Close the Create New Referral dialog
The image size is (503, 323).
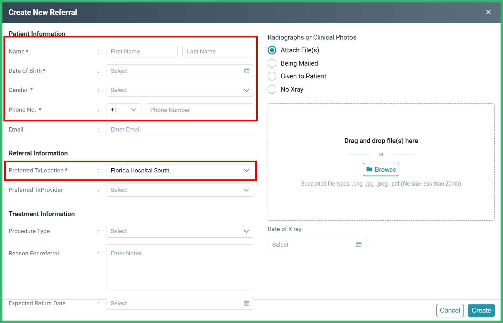tap(488, 12)
